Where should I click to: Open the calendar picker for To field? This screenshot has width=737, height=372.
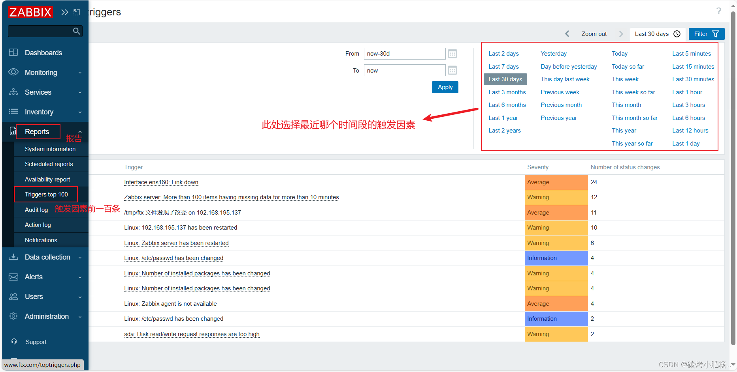[452, 71]
